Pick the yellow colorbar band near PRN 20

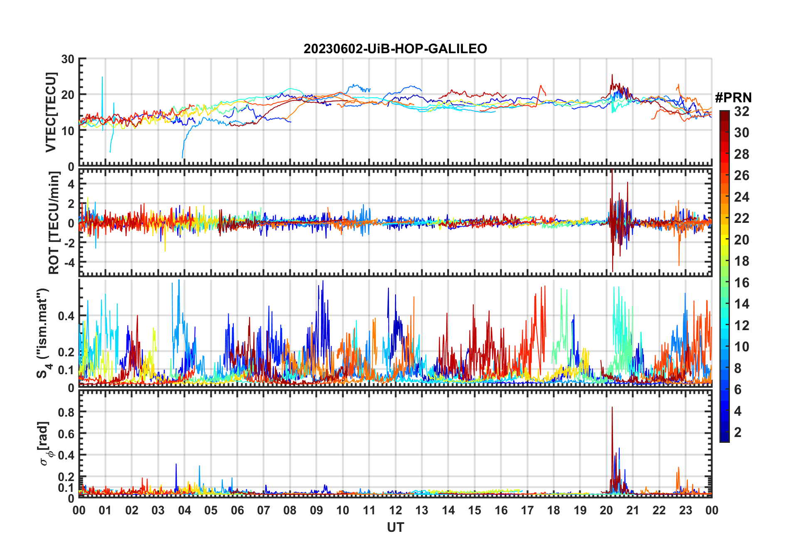(x=724, y=240)
